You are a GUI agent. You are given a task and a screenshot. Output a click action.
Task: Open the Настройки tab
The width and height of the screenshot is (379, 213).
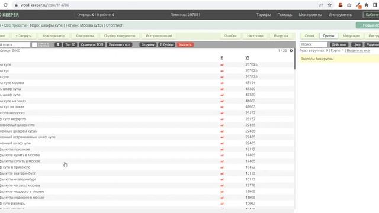pos(255,36)
